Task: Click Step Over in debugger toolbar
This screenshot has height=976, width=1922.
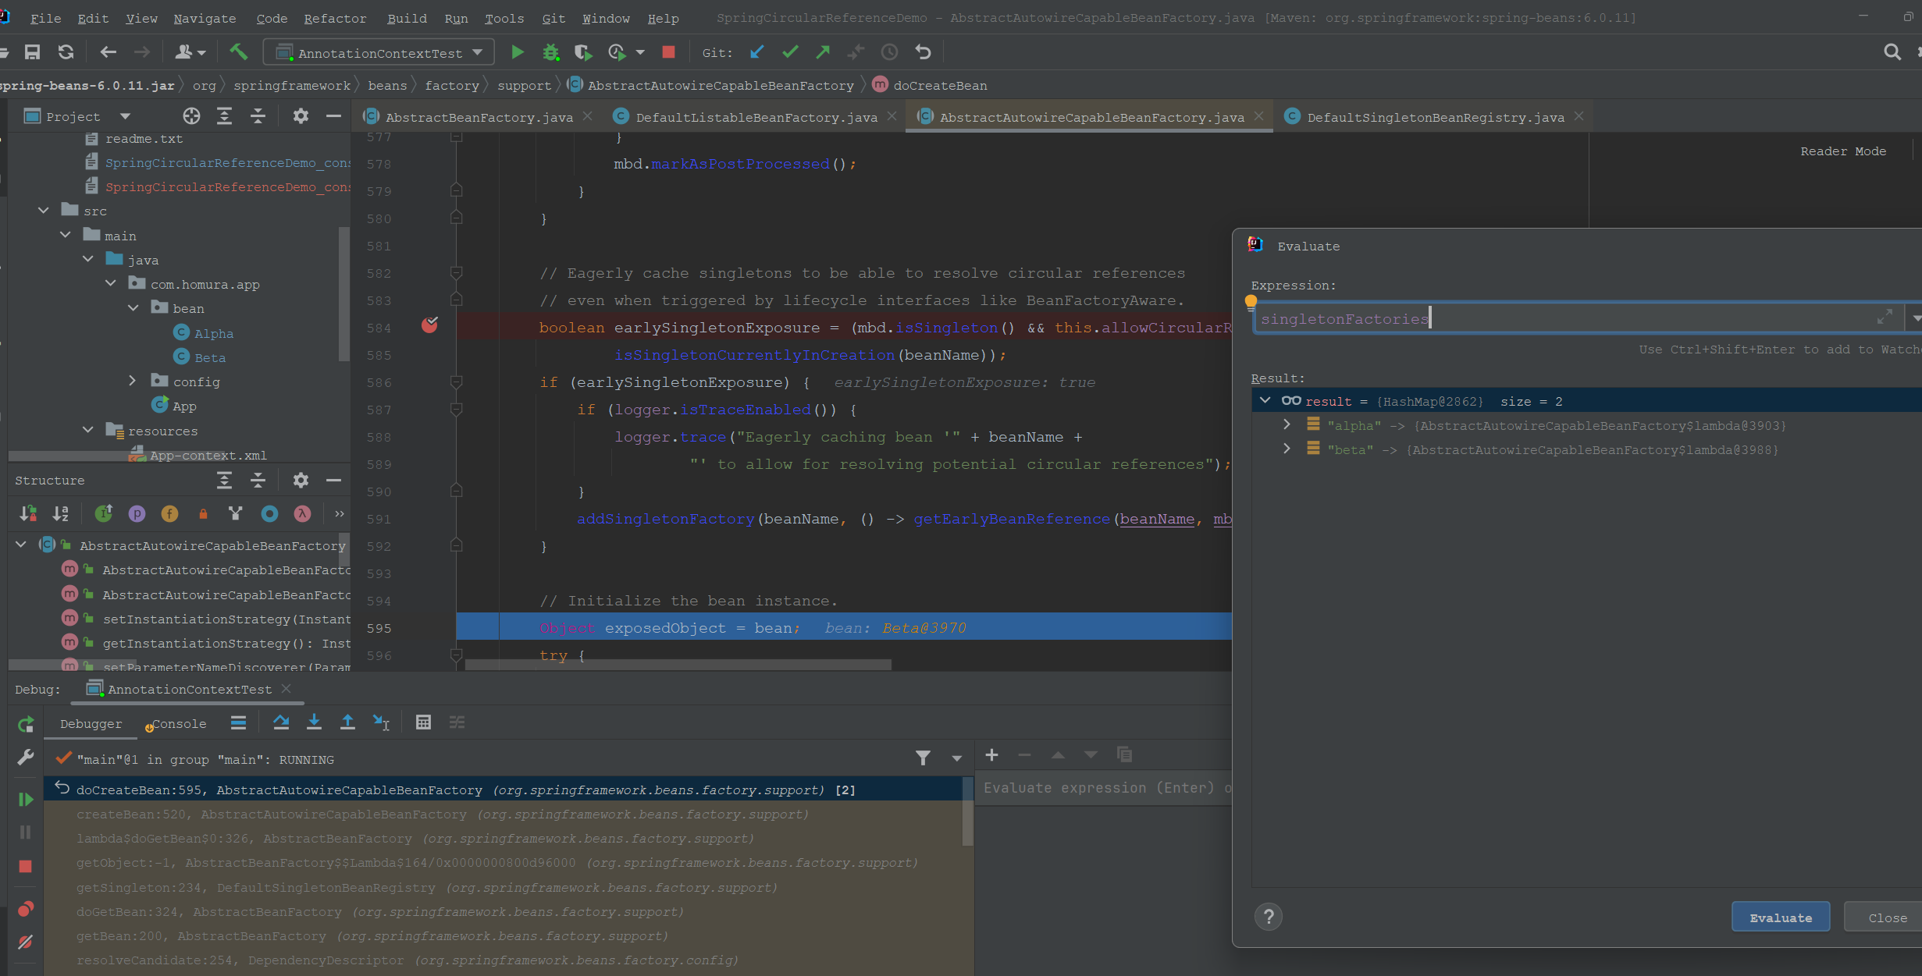Action: pos(281,722)
